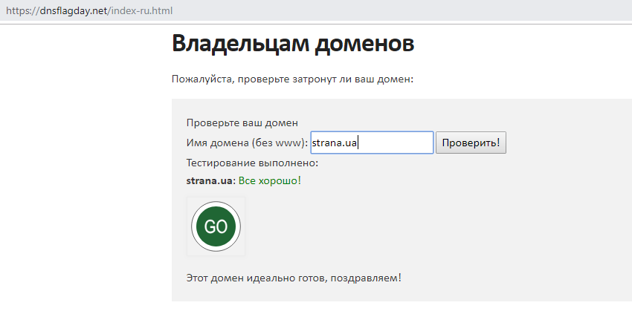Viewport: 632px width, 317px height.
Task: Click the "Тестирование выполнено:" status line
Action: [252, 163]
